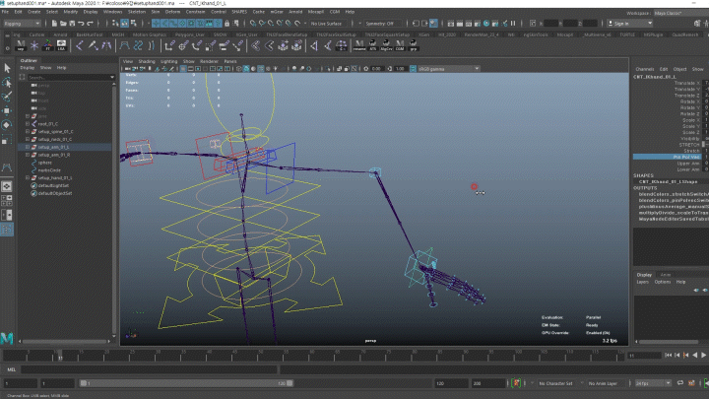Click the Undo arrow icon
709x399 pixels.
coord(81,23)
